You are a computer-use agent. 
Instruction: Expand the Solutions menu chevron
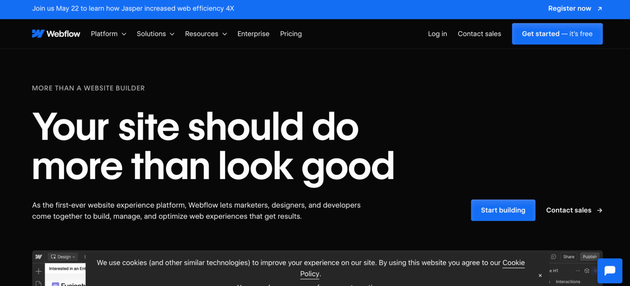click(x=172, y=34)
